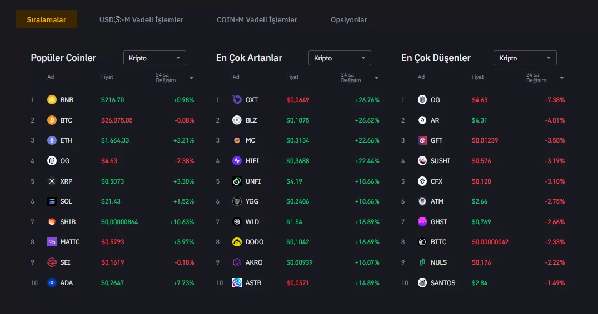Open the SANTOS coin row link
598x314 pixels.
[442, 283]
